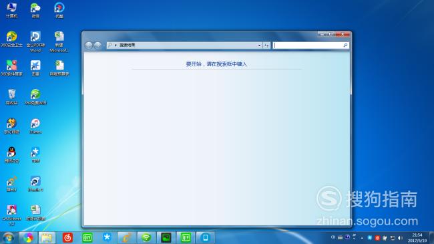Click the blue phone assistant taskbar icon
Image resolution: width=434 pixels, height=244 pixels.
click(206, 238)
